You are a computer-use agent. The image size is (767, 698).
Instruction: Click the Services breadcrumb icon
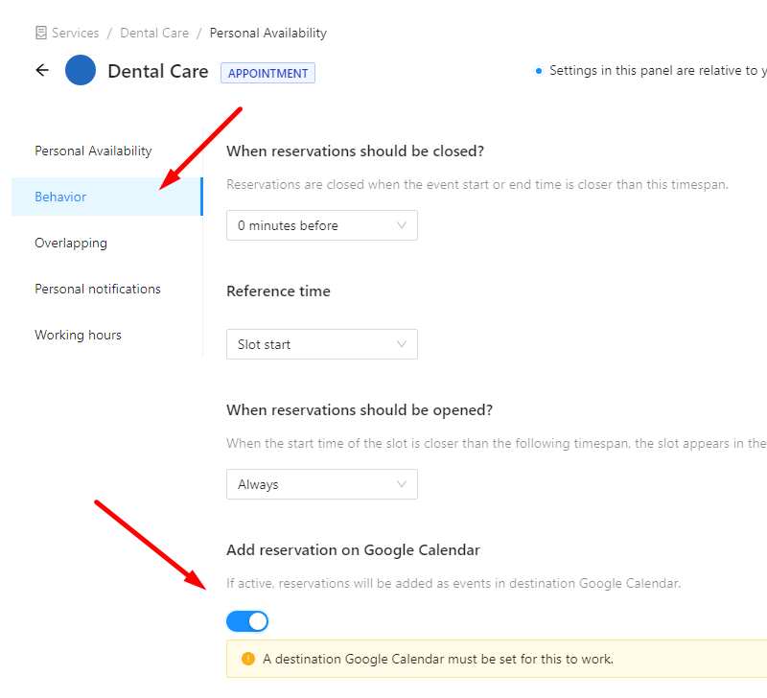click(x=41, y=34)
